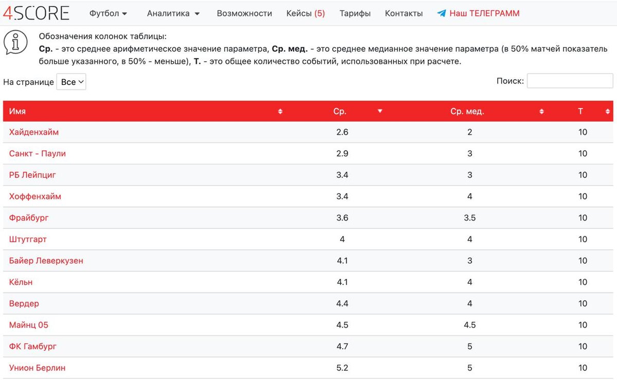
Task: Select Унион Берлин's average value 5.2
Action: (x=342, y=368)
